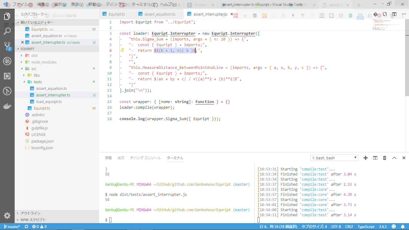
Task: Click the lightbulb quick fix icon
Action: [x=122, y=50]
